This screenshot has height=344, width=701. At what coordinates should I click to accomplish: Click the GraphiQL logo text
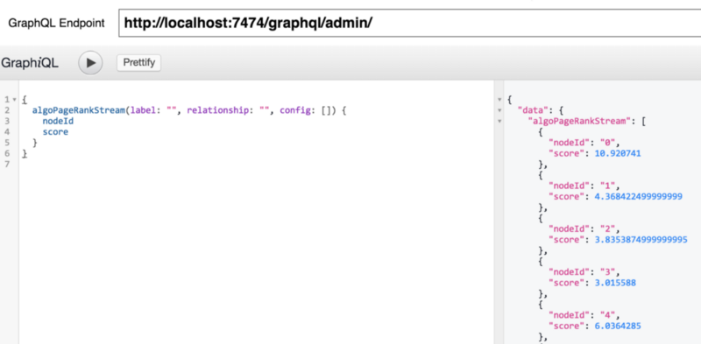[x=30, y=63]
